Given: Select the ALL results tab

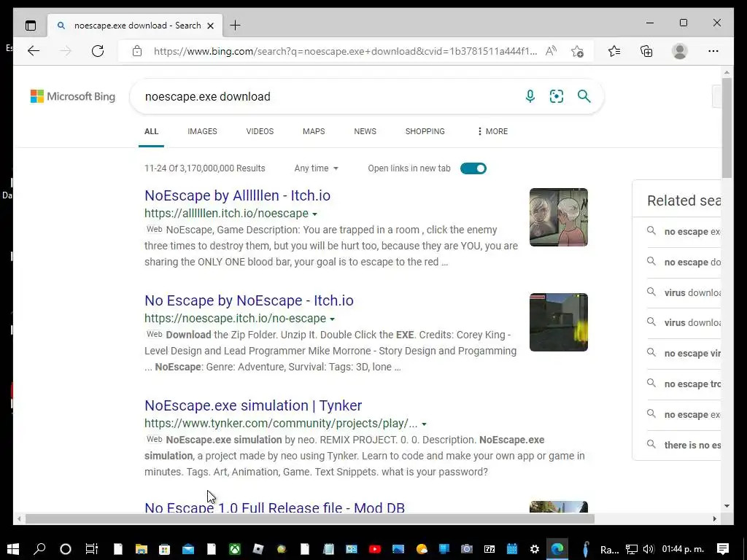Looking at the screenshot, I should pyautogui.click(x=152, y=131).
